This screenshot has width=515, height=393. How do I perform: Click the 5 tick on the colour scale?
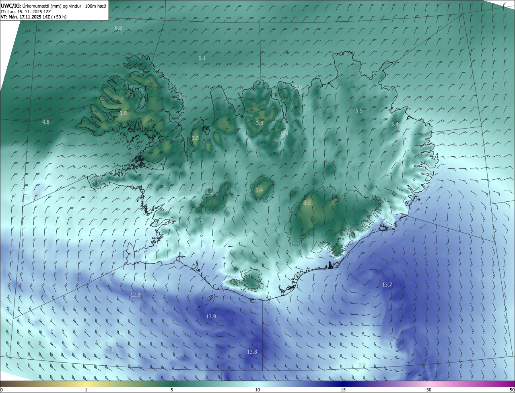click(x=172, y=390)
